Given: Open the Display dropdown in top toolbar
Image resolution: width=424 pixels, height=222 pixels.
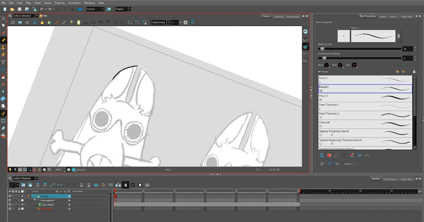Looking at the screenshot, I should click(x=130, y=9).
